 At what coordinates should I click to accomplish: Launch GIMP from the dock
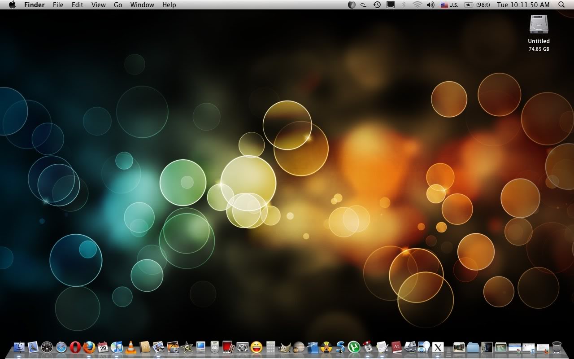point(284,347)
